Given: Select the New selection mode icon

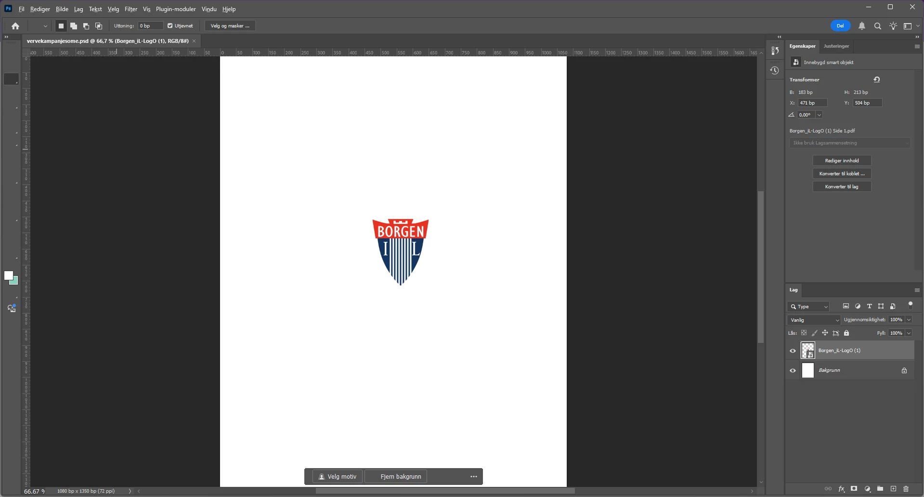Looking at the screenshot, I should click(61, 26).
